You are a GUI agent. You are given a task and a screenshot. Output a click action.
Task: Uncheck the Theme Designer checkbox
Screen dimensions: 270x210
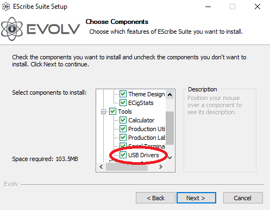tap(123, 94)
